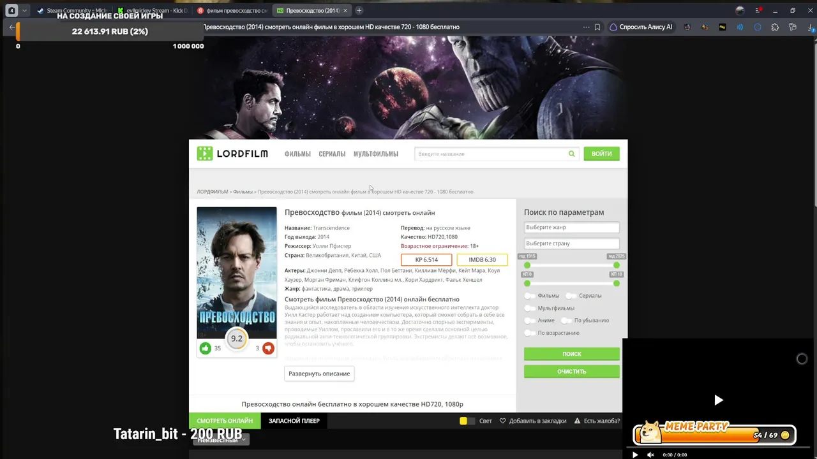This screenshot has width=817, height=459.
Task: Open the ЛОРДФИЛЬМ breadcrumb link
Action: [213, 192]
